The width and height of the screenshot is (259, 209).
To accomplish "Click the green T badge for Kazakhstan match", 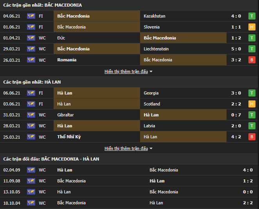I will click(252, 16).
